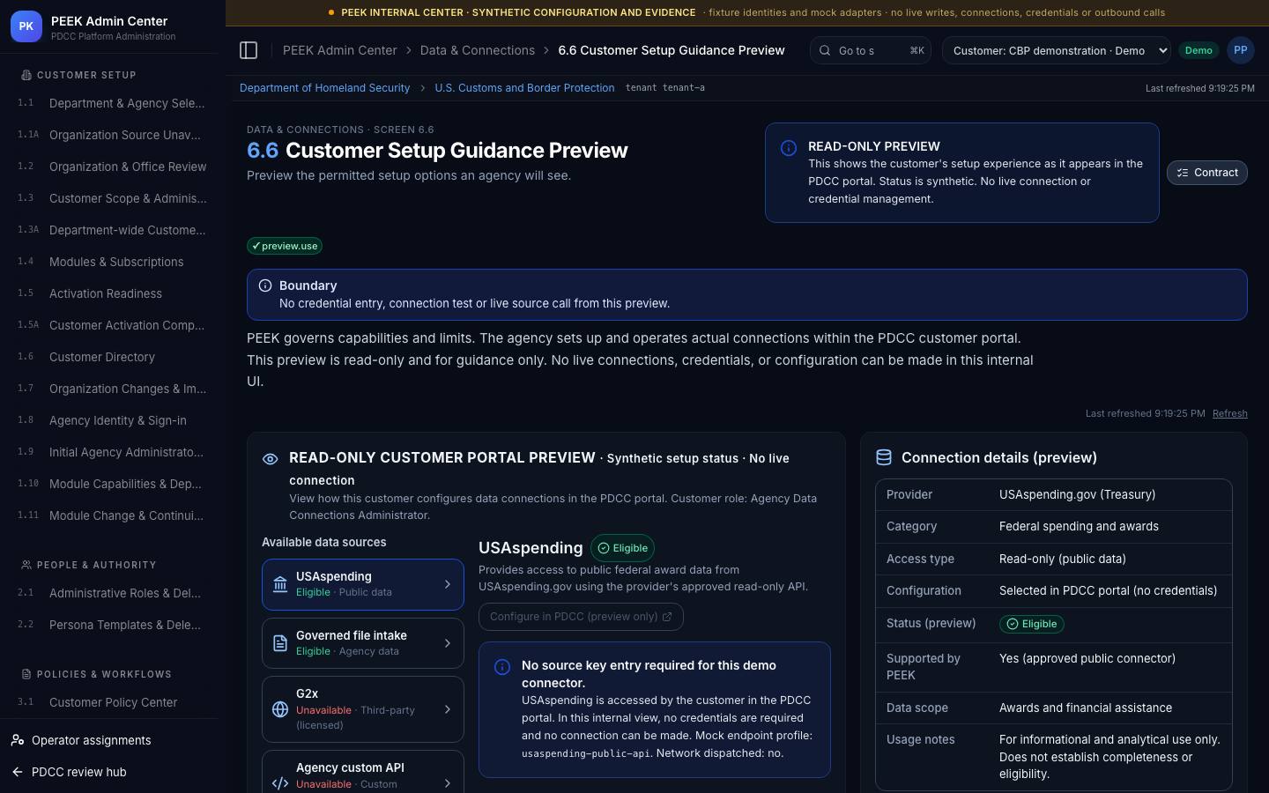This screenshot has width=1269, height=793.
Task: Click the PK logo badge
Action: (26, 26)
